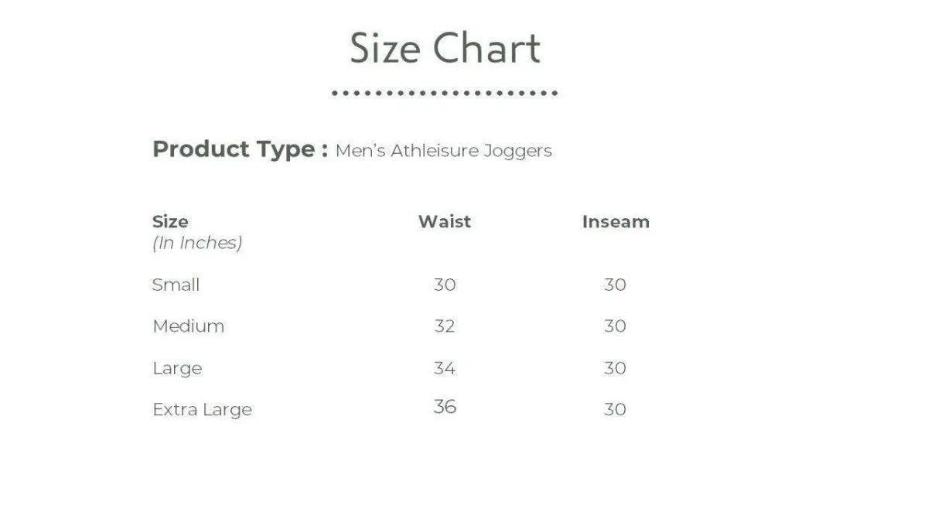
Task: Click the inseam value in Medium row
Action: click(615, 326)
